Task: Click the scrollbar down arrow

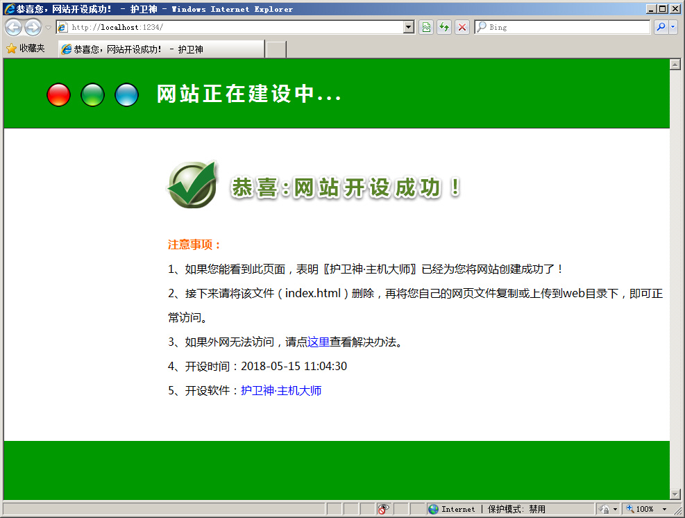Action: pyautogui.click(x=675, y=494)
